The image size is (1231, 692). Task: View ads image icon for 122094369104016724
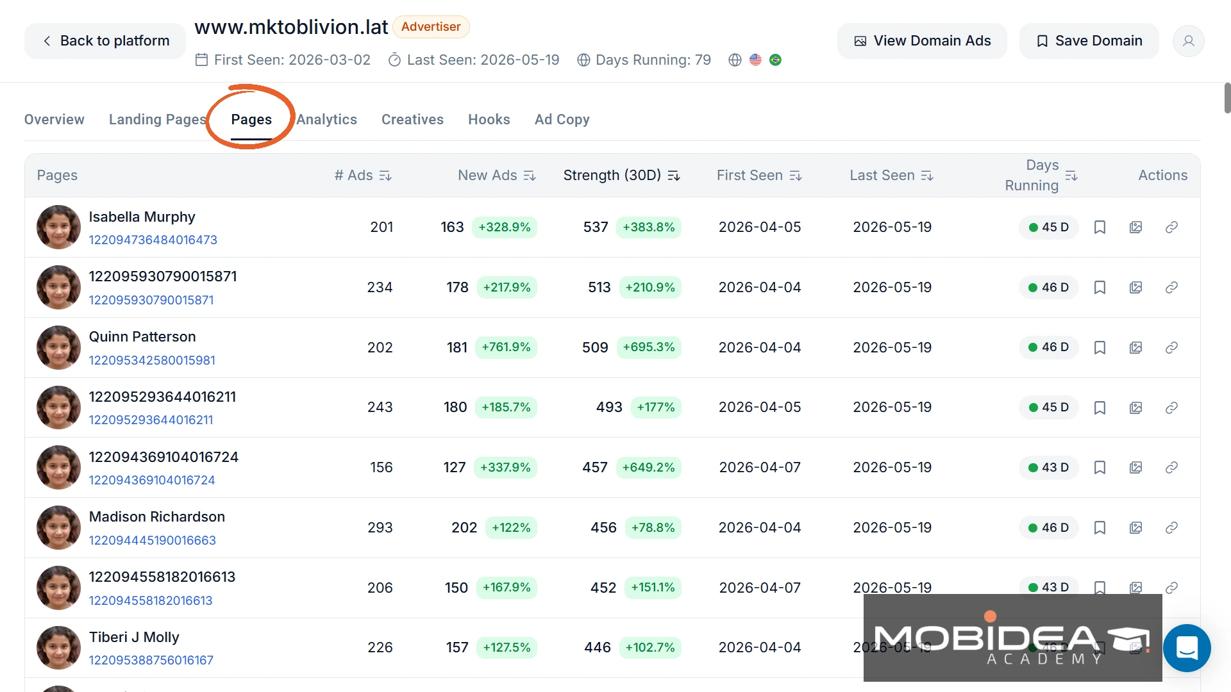coord(1135,467)
